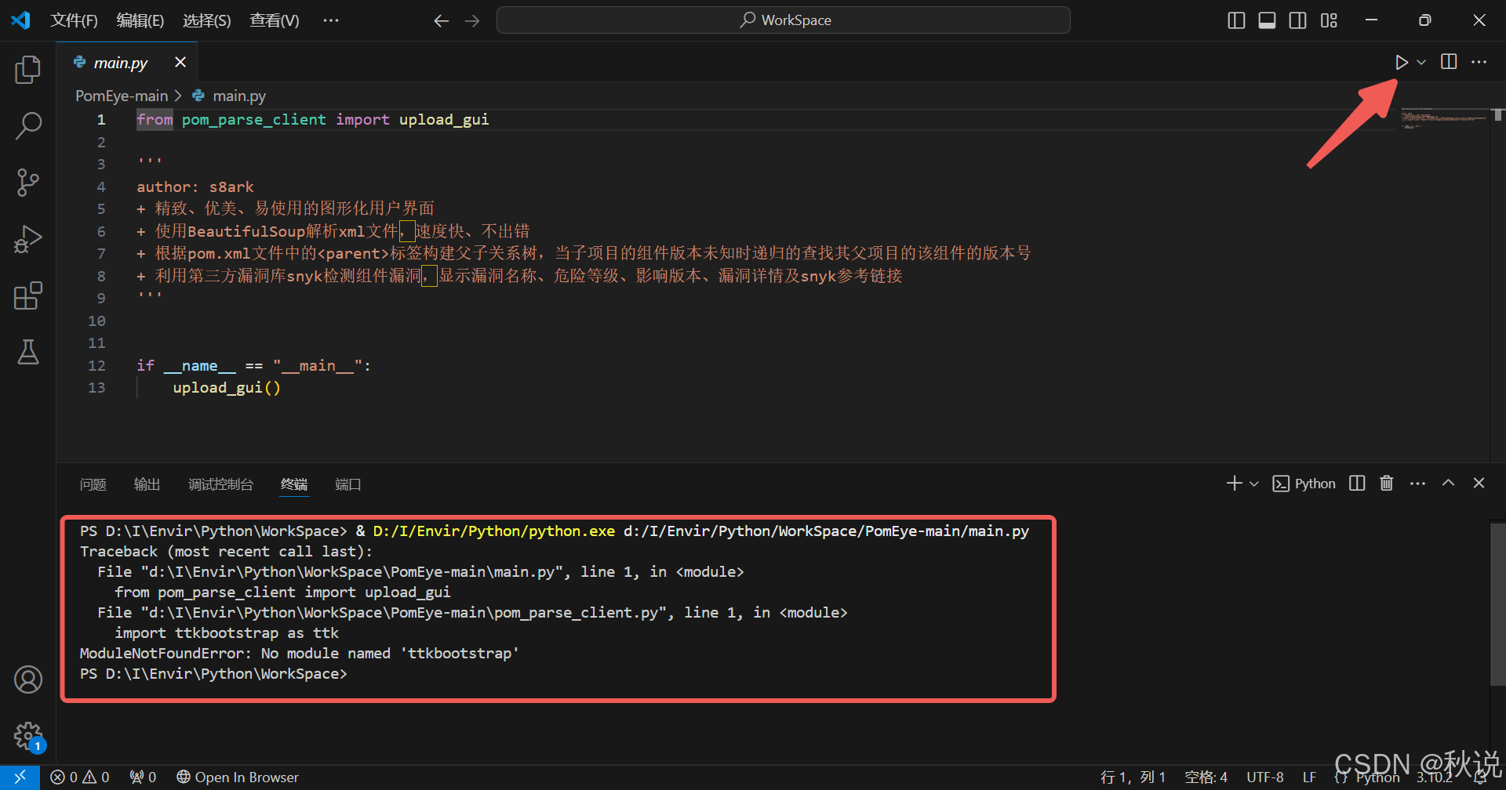Kill the terminal with the trash icon
Image resolution: width=1506 pixels, height=790 pixels.
click(x=1387, y=484)
